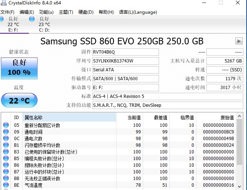Screen dimensions: 247x190
Task: Select the C: D: disk status circle
Action: click(x=32, y=19)
